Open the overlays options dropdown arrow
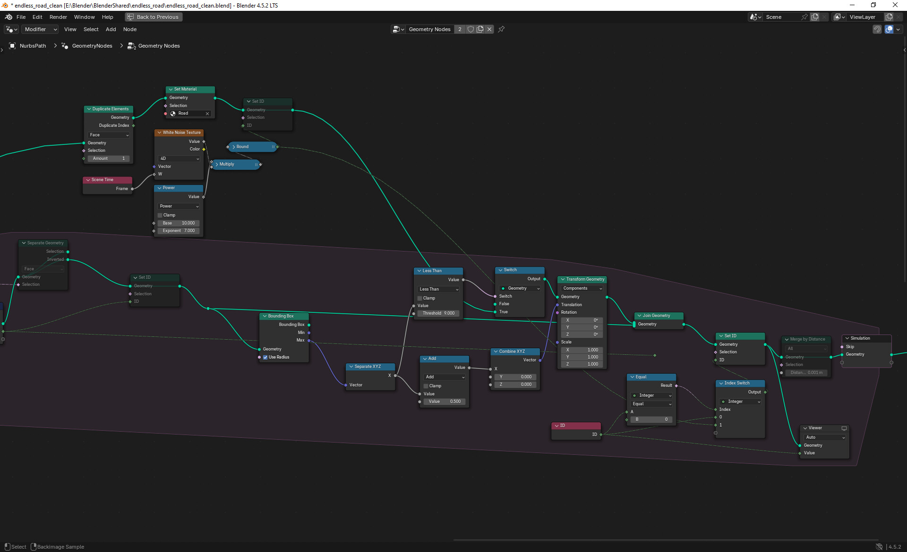907x552 pixels. 898,29
